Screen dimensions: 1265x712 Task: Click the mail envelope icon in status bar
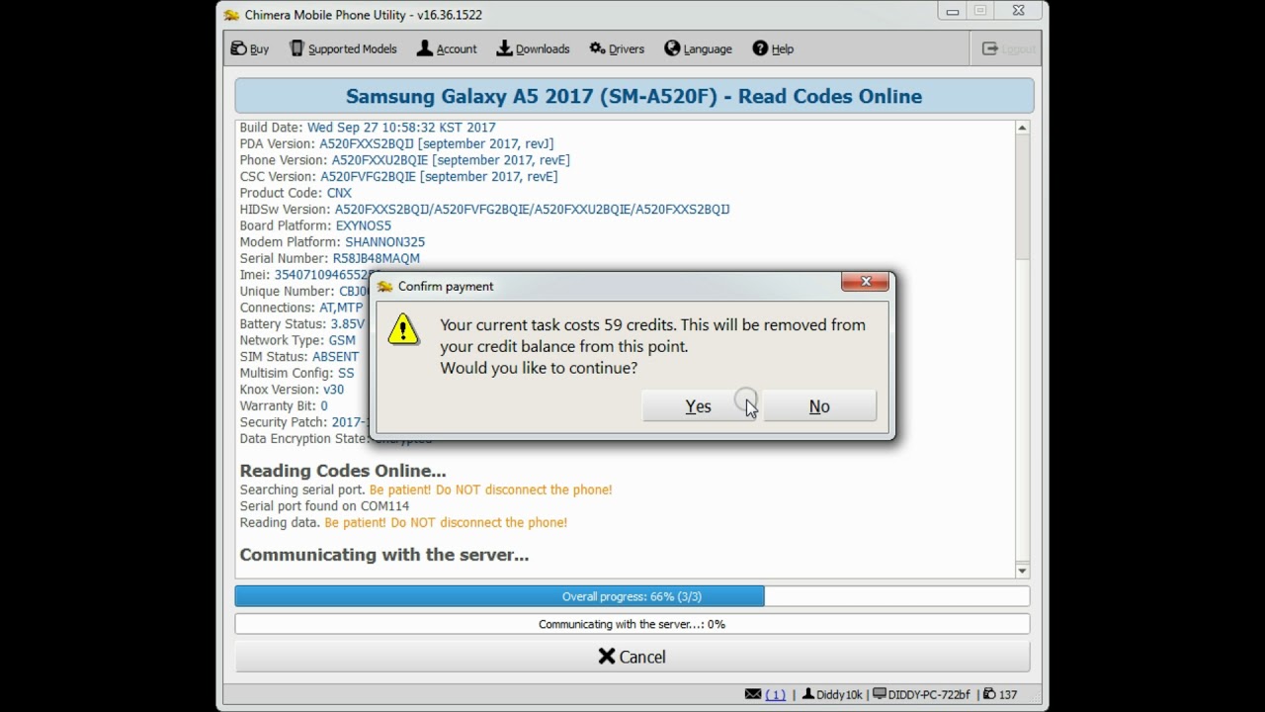[753, 694]
